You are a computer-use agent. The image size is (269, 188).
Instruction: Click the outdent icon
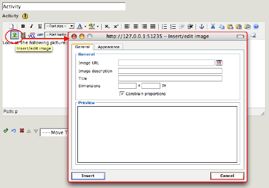click(182, 27)
